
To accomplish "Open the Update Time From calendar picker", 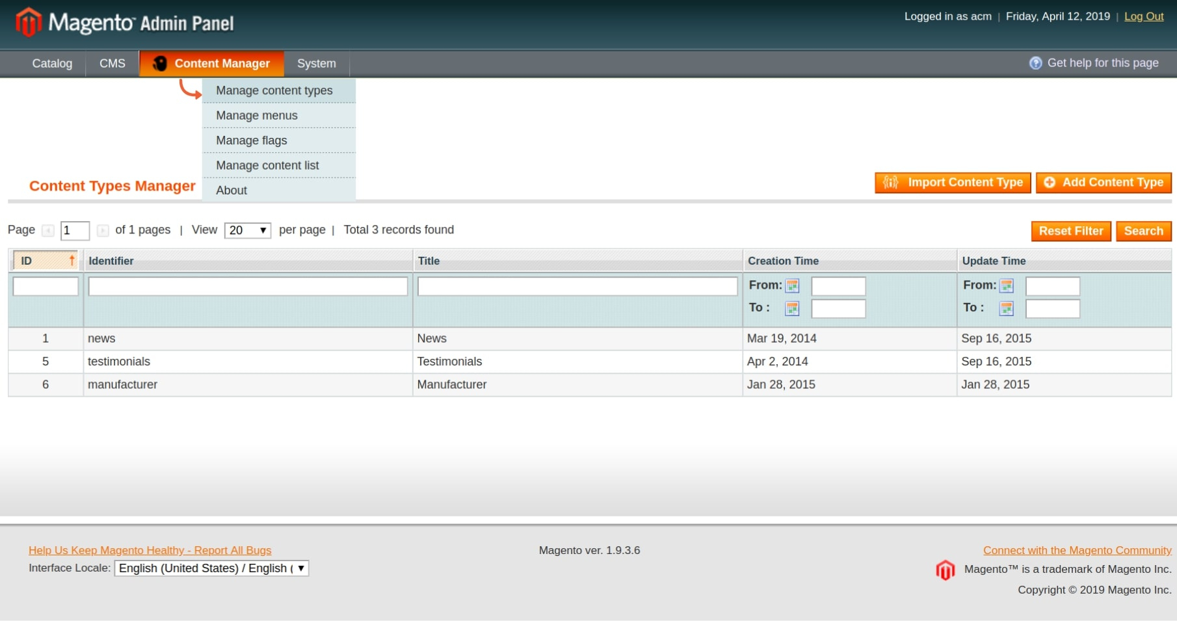I will [1006, 286].
